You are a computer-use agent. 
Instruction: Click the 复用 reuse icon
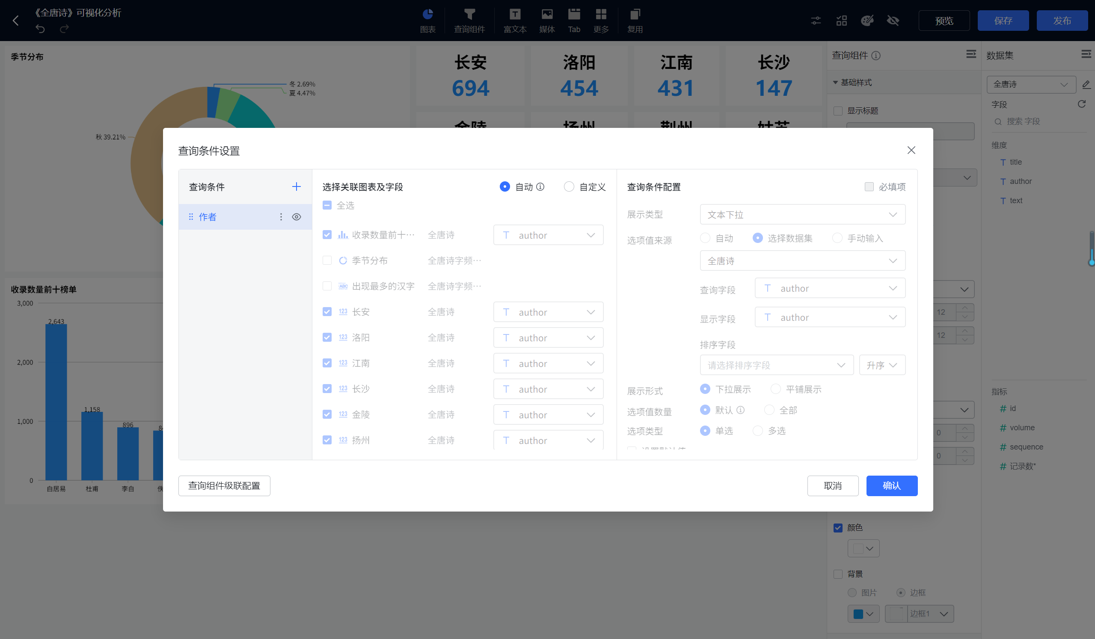tap(635, 20)
